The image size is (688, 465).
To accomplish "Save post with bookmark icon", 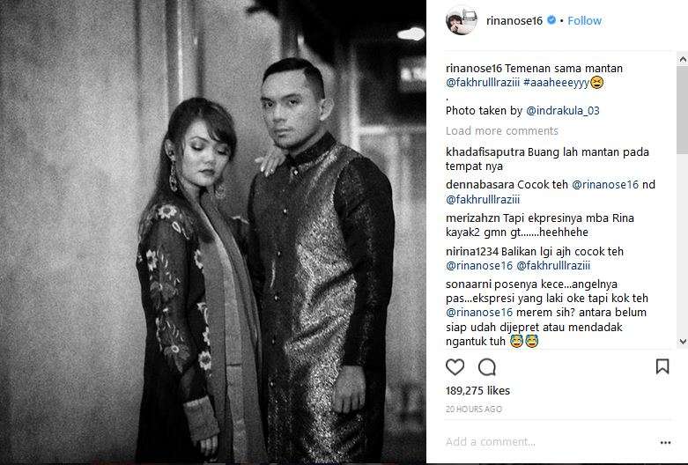I will [662, 366].
